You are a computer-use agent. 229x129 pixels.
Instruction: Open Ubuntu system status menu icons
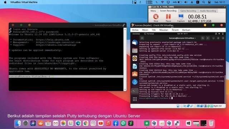219,34
